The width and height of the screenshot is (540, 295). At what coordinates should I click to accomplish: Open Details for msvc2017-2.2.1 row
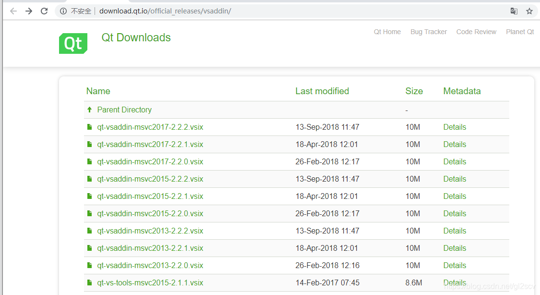(455, 144)
